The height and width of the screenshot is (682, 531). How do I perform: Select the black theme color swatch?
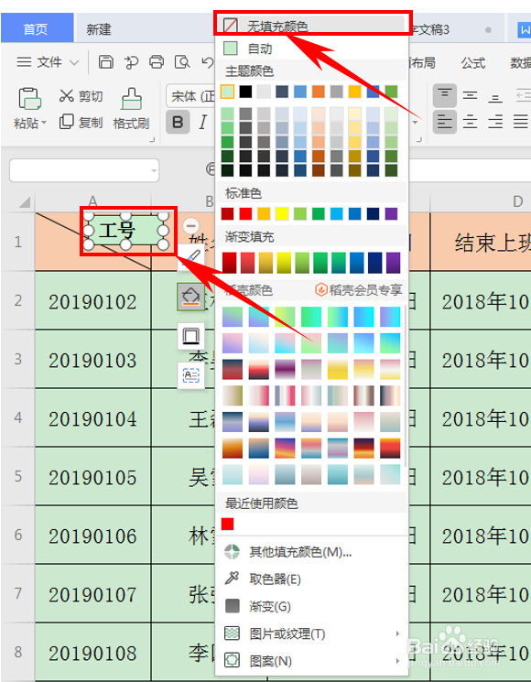pos(245,92)
